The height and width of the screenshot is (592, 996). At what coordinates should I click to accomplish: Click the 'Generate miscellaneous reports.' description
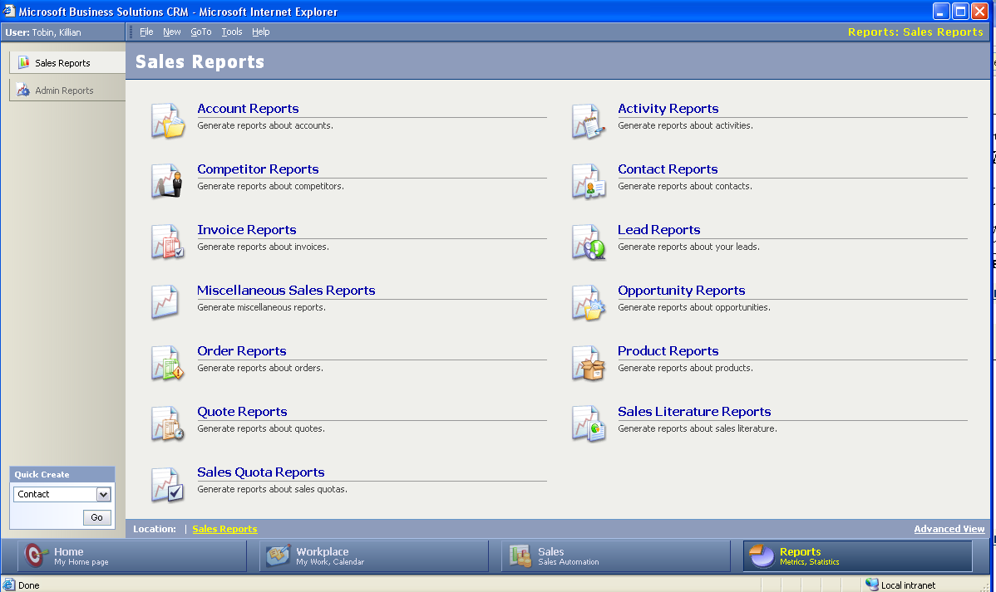pos(261,308)
